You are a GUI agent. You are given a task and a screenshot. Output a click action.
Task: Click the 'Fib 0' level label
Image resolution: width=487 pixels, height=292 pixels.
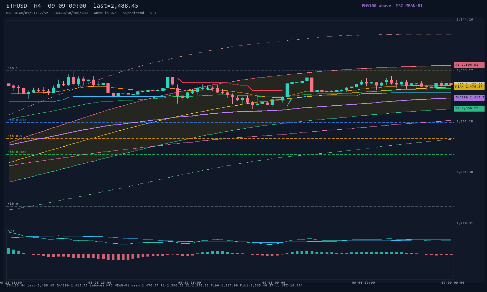(13, 204)
